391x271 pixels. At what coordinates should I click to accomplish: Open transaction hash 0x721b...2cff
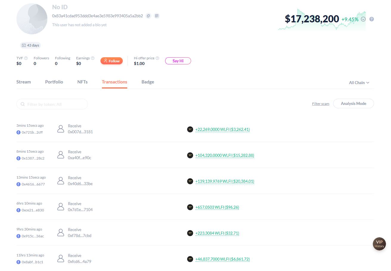click(x=32, y=132)
